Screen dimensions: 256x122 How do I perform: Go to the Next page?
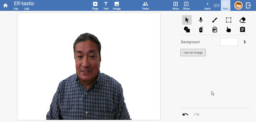click(x=225, y=5)
